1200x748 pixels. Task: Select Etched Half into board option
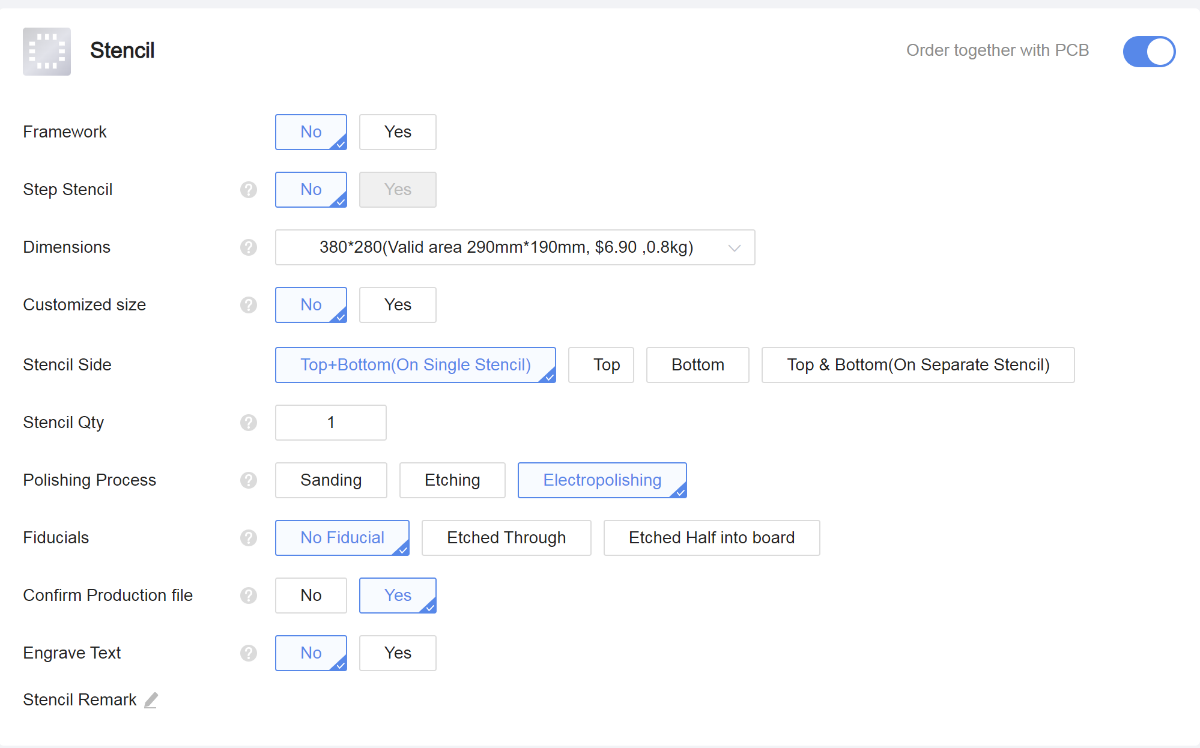point(712,538)
